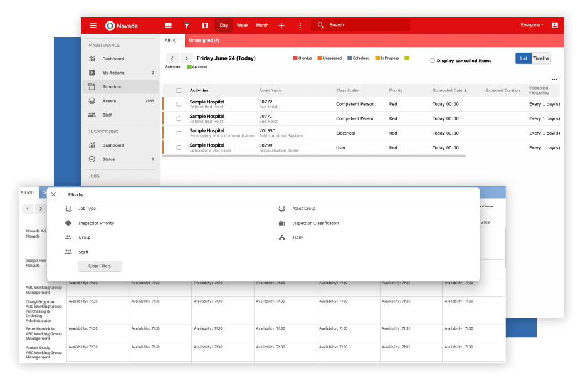Click the Asset Group filter icon

[281, 208]
